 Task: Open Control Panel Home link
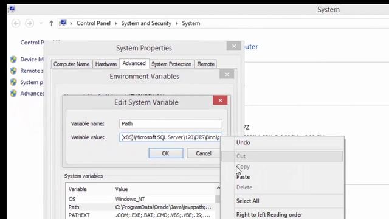[x=32, y=43]
